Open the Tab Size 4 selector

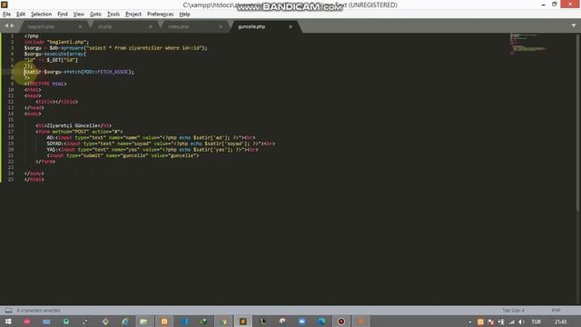click(x=513, y=311)
